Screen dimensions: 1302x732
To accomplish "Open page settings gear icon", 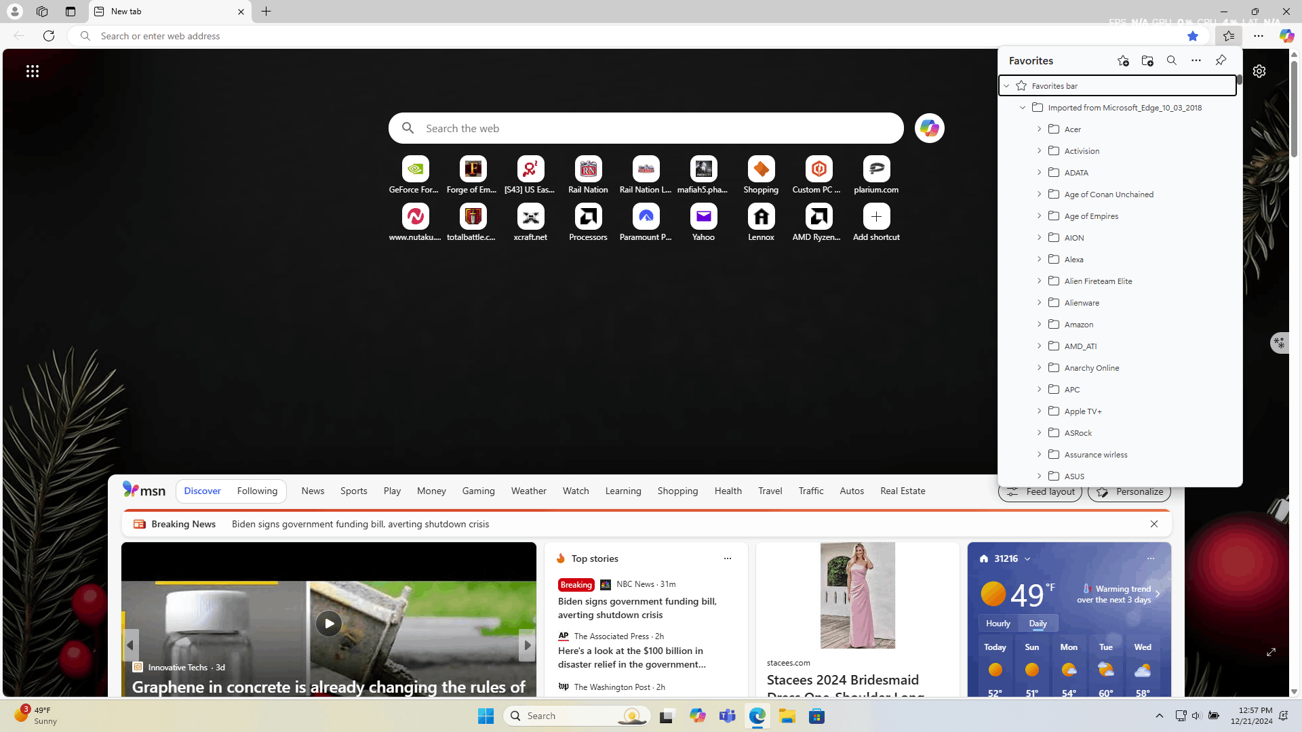I will point(1259,71).
